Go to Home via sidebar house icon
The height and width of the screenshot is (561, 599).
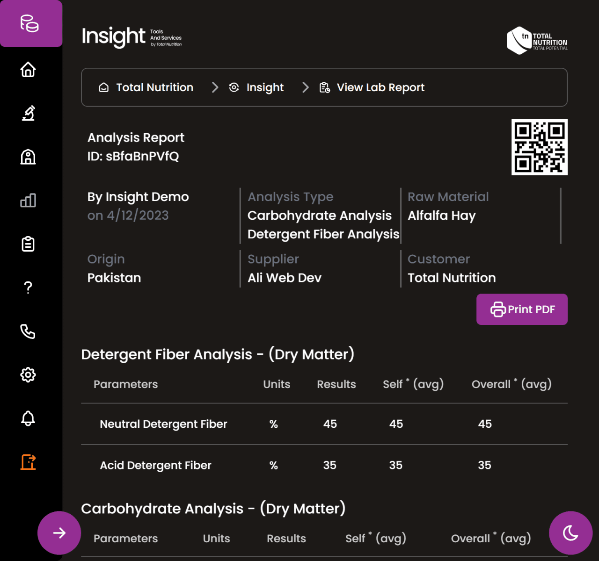click(28, 70)
